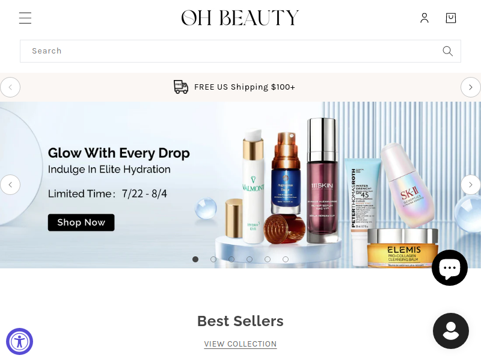Select the fourth hero slide dot
The image size is (481, 361).
[250, 259]
